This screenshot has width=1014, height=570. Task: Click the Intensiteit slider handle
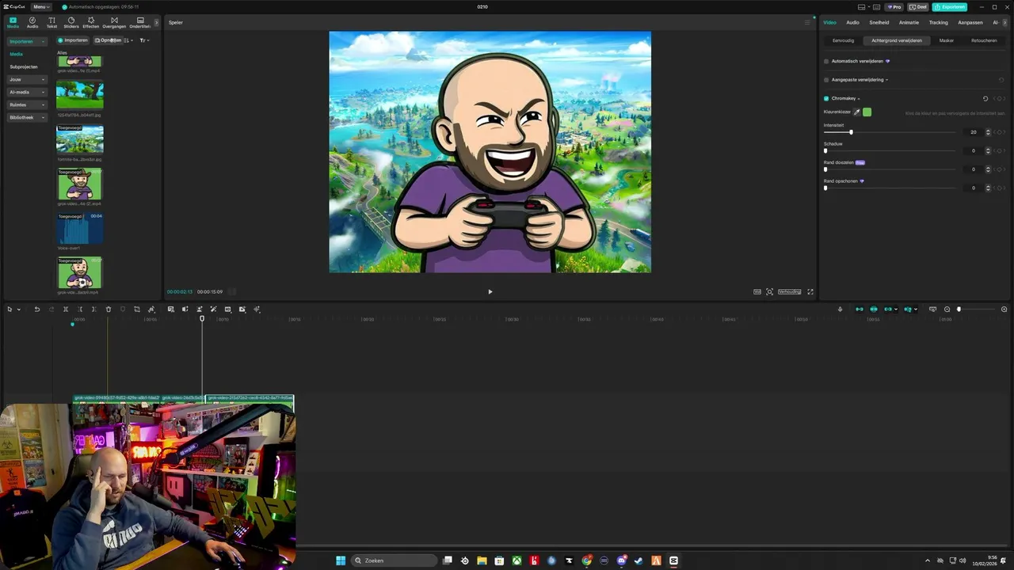pos(851,132)
